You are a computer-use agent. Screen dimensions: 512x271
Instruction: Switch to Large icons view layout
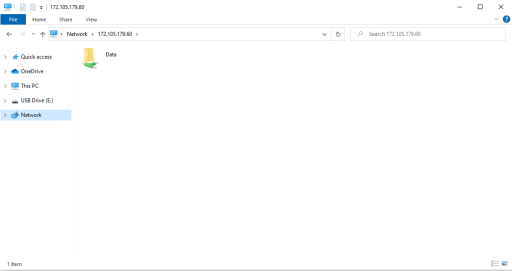click(x=504, y=263)
